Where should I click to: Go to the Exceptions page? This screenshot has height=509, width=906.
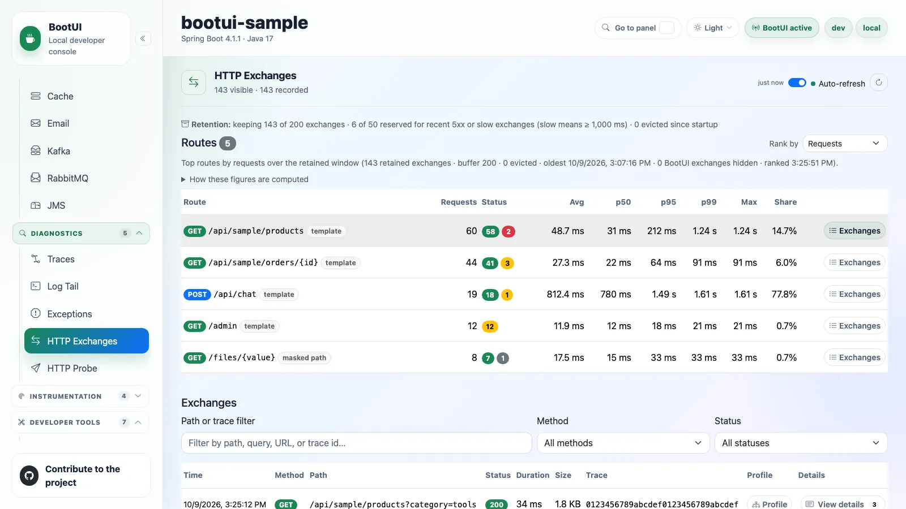87,313
